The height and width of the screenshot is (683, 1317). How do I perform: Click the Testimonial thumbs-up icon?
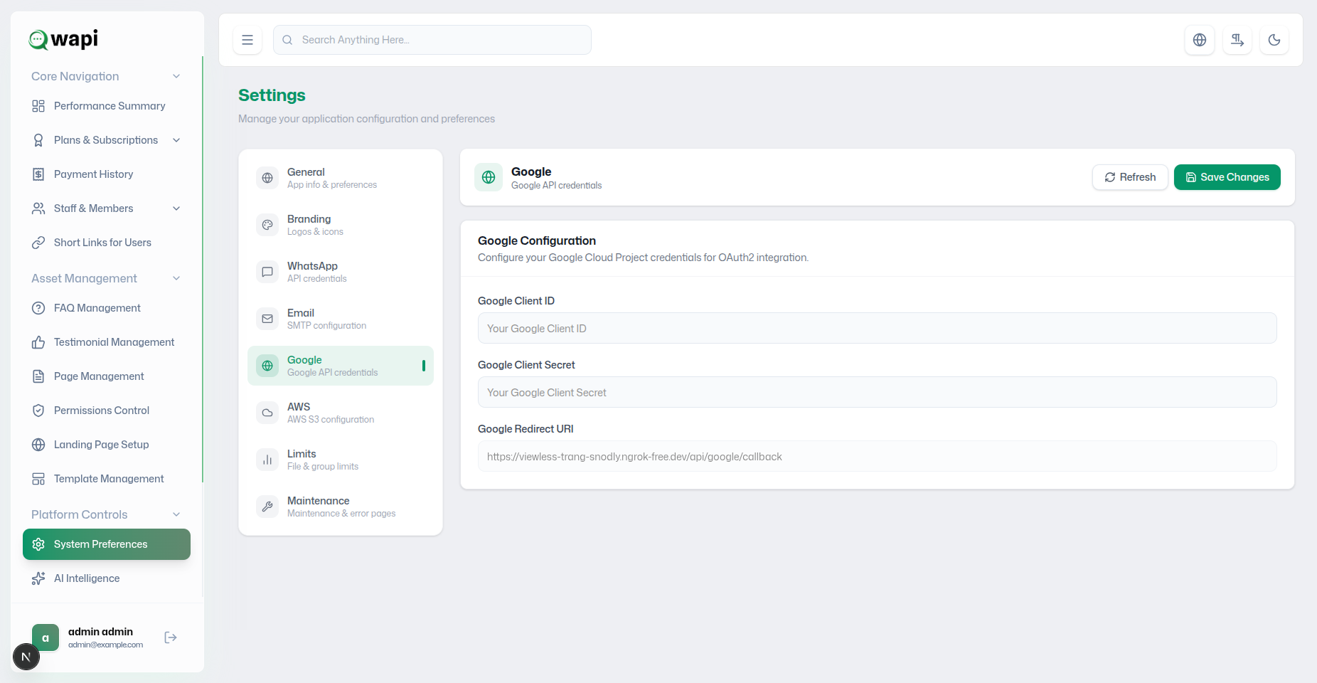38,342
